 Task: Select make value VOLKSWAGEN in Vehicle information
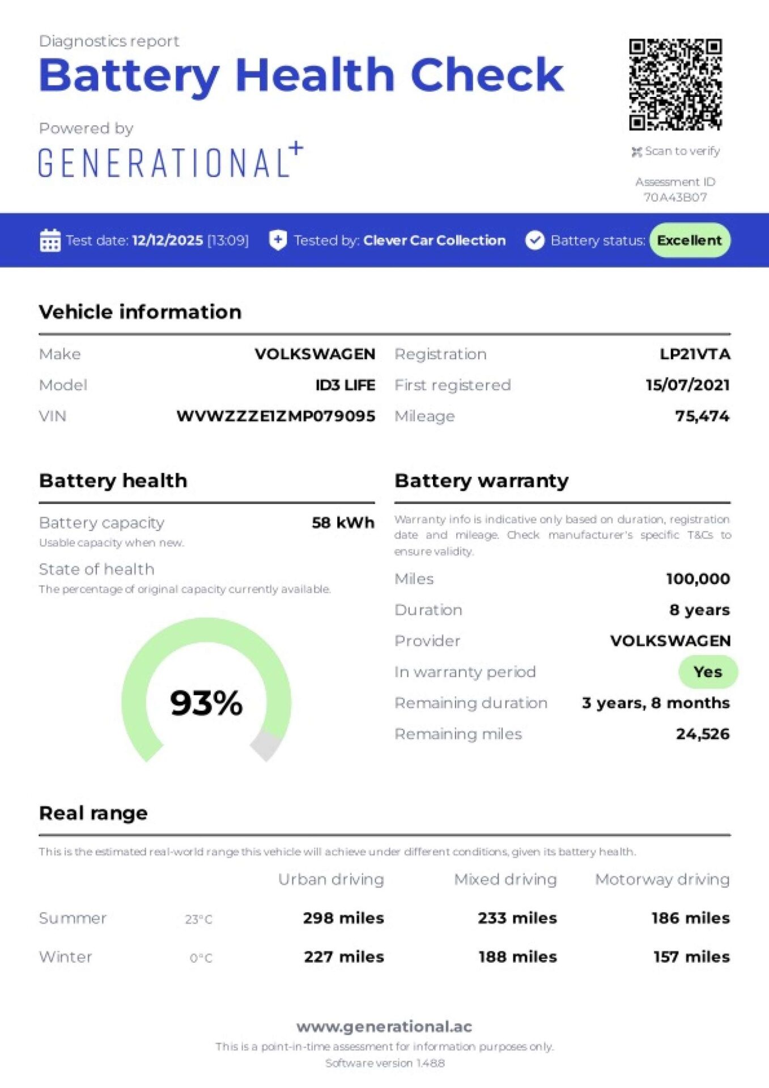pyautogui.click(x=315, y=354)
